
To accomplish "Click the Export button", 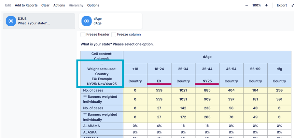I will (x=282, y=6).
